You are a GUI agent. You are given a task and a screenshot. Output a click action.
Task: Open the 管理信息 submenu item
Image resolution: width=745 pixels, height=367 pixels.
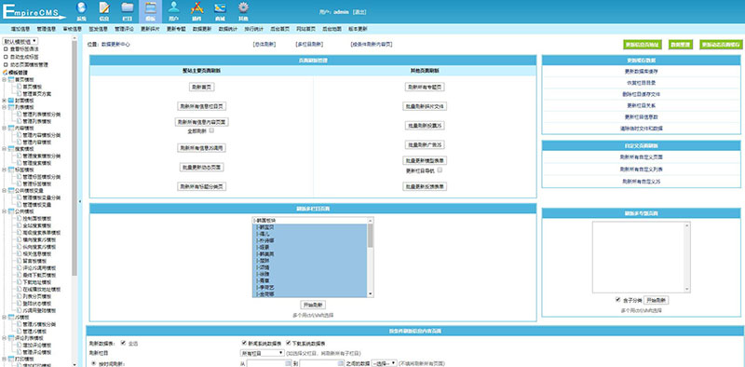46,29
